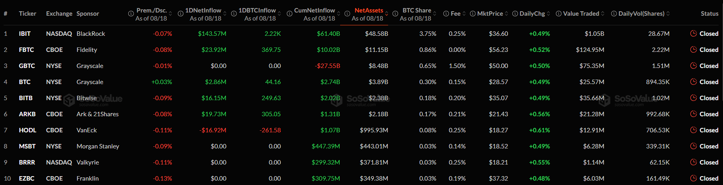Image resolution: width=723 pixels, height=185 pixels.
Task: Click the clock status icon in BITB row
Action: tap(694, 98)
